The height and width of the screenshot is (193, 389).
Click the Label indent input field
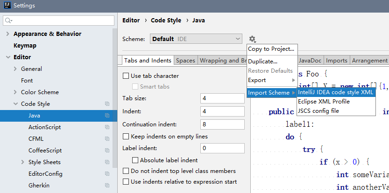click(222, 148)
